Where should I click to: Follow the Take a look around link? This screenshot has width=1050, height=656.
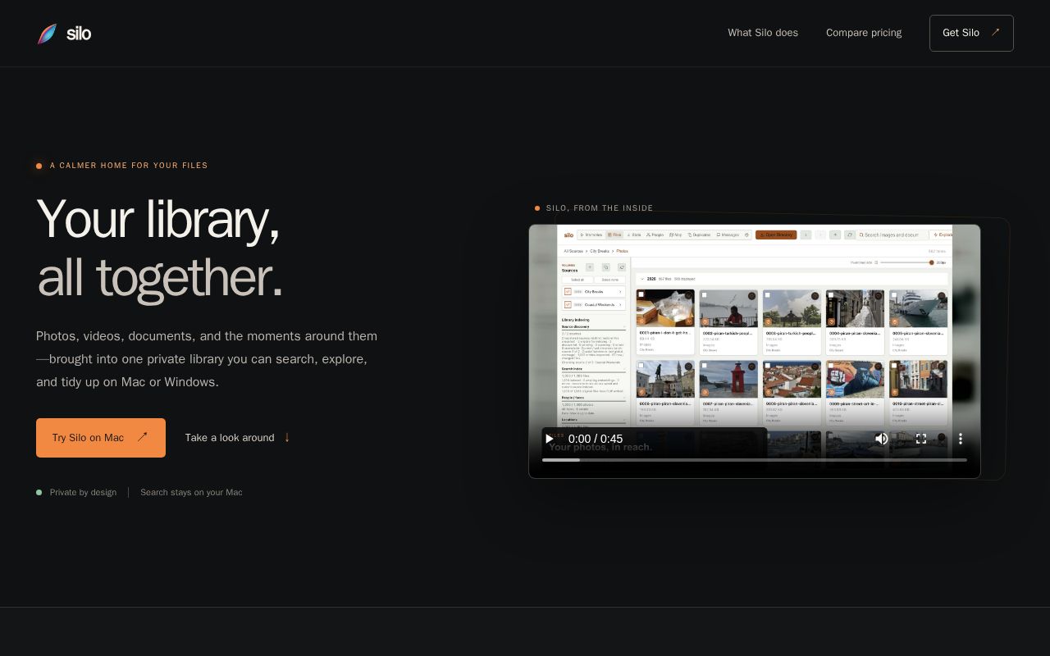238,438
